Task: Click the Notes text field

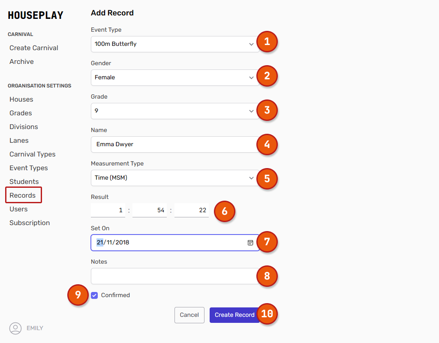Action: point(174,276)
